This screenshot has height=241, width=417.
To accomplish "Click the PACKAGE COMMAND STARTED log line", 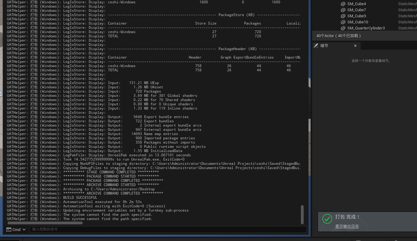I will click(83, 176).
